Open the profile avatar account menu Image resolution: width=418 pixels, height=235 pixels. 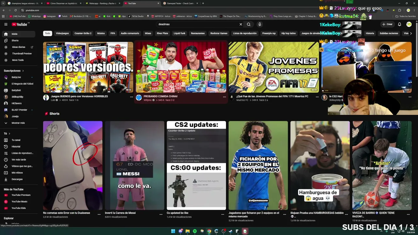click(x=409, y=24)
